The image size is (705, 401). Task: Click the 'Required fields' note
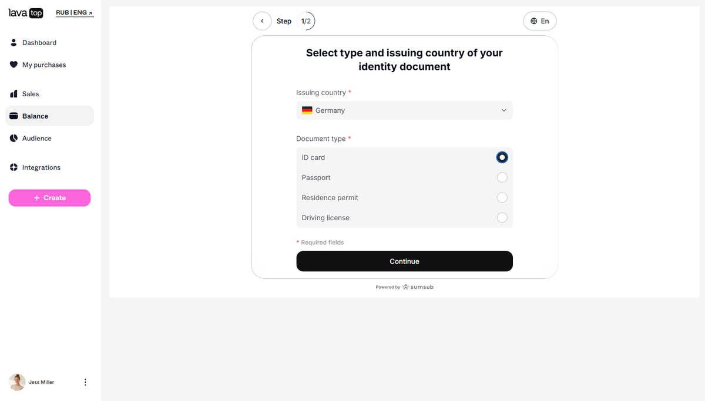320,242
